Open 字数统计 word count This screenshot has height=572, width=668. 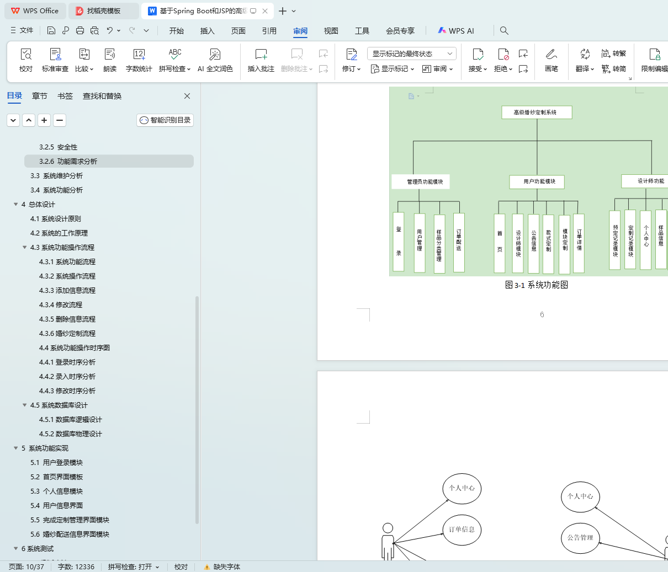coord(139,60)
